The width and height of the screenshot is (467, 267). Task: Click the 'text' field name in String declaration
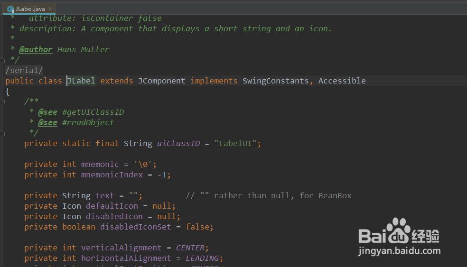(x=105, y=195)
